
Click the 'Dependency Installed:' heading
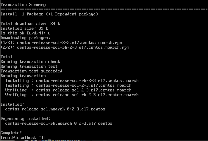(x=26, y=119)
